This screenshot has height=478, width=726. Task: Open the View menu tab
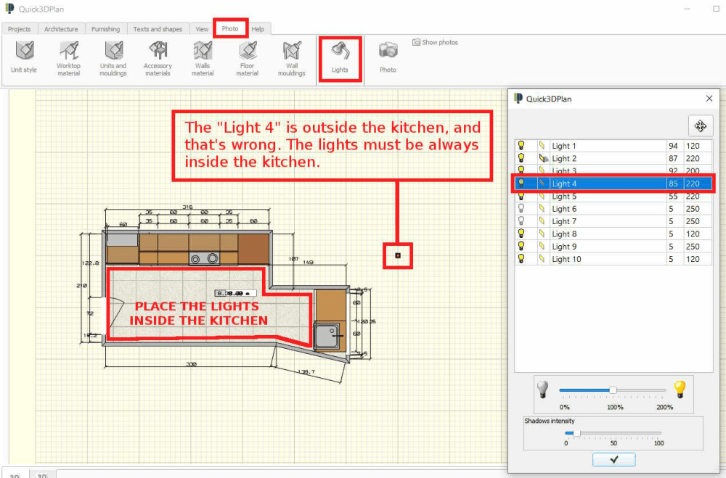click(201, 29)
